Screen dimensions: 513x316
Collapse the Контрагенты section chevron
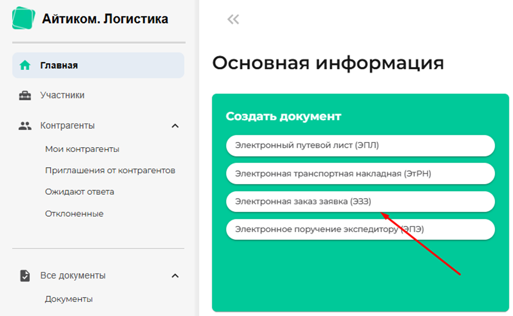coord(175,126)
